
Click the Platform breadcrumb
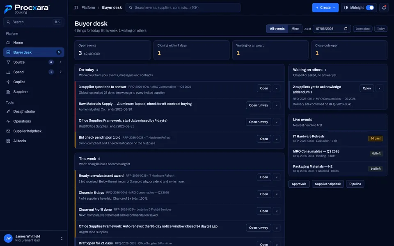[x=88, y=7]
